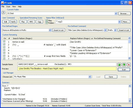Image resolution: width=133 pixels, height=108 pixels.
Task: Click the red X delete-row icon
Action: [x=129, y=65]
